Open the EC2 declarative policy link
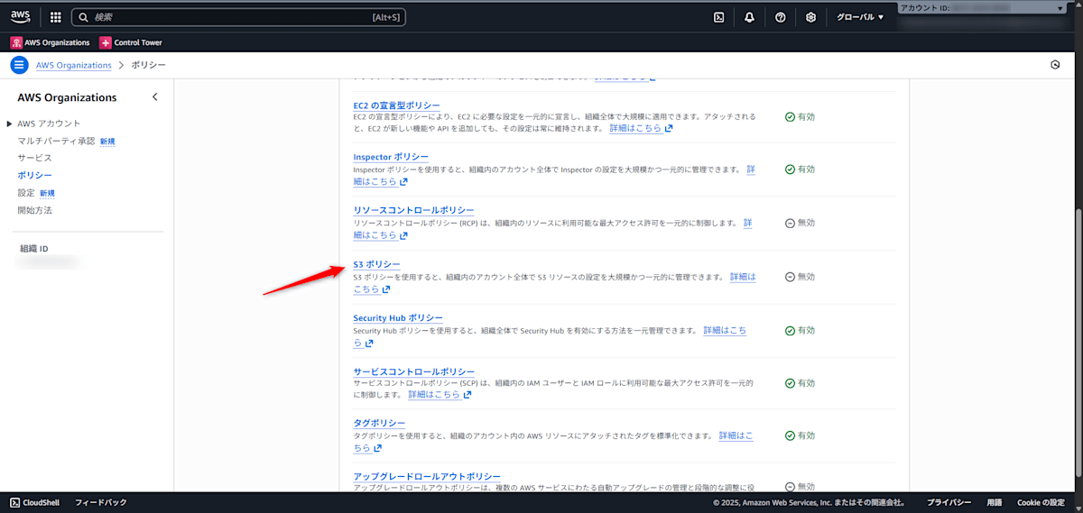The height and width of the screenshot is (513, 1083). coord(396,106)
